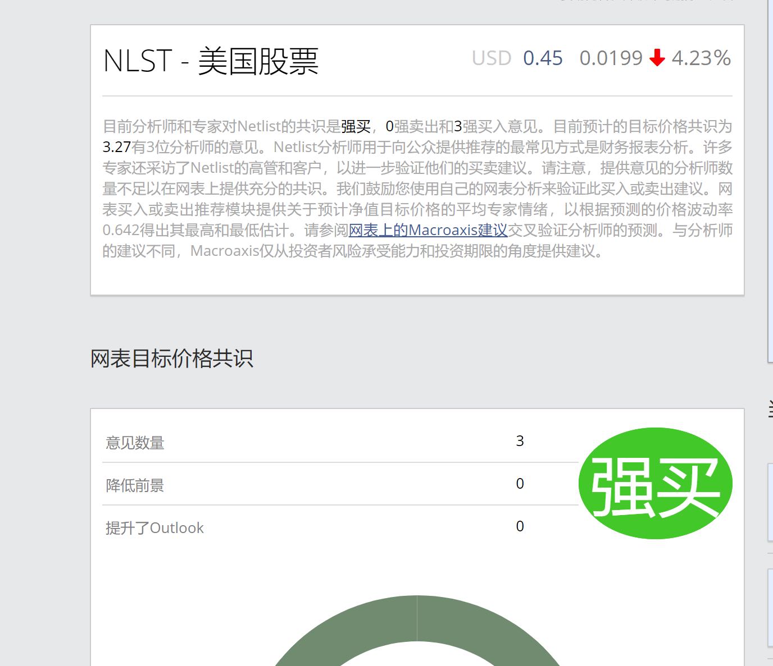The height and width of the screenshot is (666, 773).
Task: Click the 3.27 target price in paragraph
Action: (117, 147)
